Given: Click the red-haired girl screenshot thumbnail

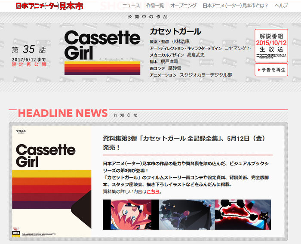Looking at the screenshot, I should pyautogui.click(x=131, y=215).
